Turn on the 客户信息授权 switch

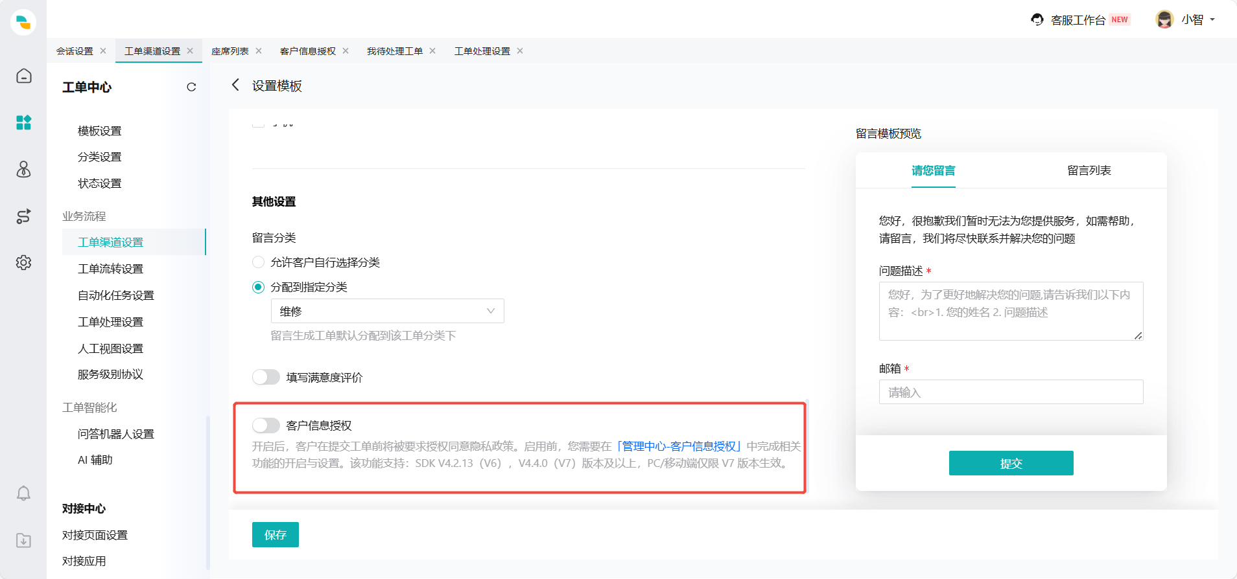point(266,426)
